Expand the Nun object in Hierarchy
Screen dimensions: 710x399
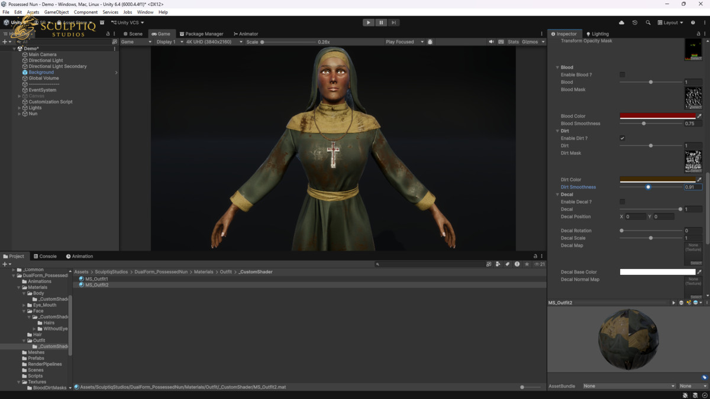click(20, 113)
